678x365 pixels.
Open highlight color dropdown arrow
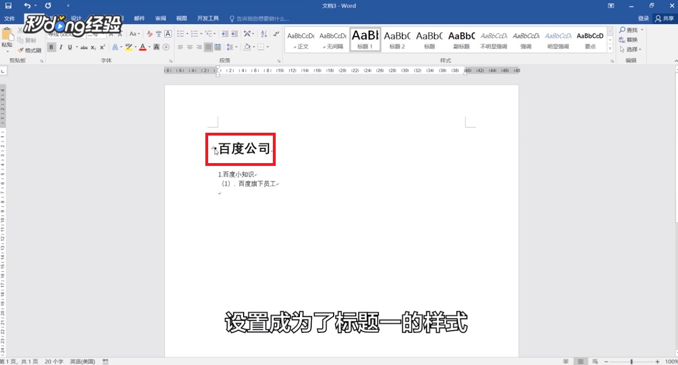(x=134, y=47)
